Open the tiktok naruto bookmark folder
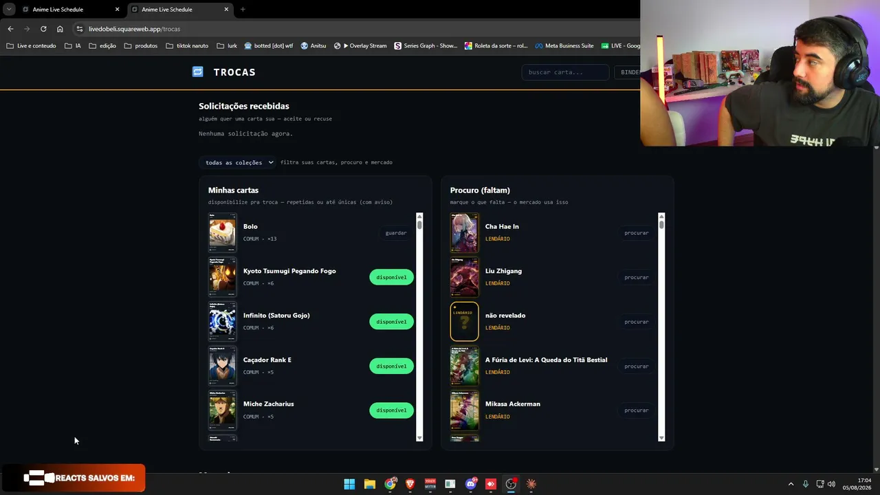Image resolution: width=880 pixels, height=495 pixels. (187, 46)
